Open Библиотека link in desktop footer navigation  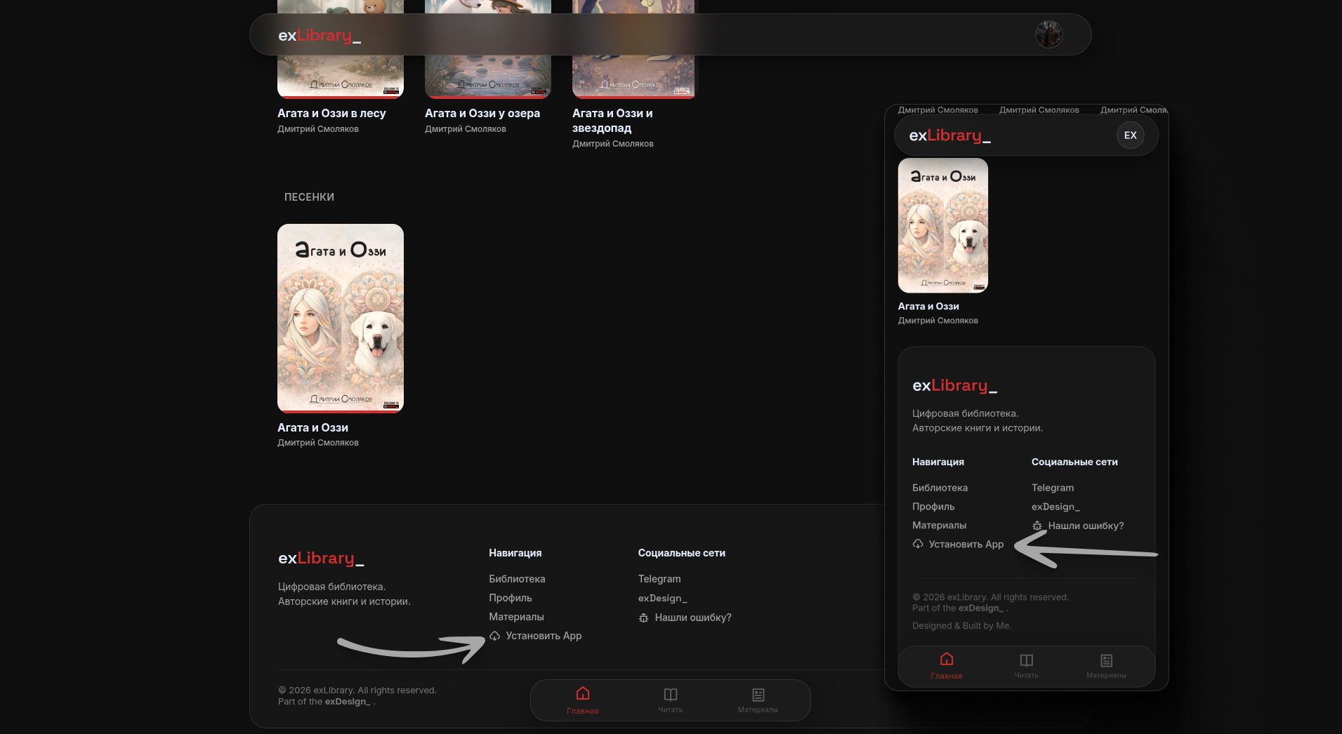[517, 579]
